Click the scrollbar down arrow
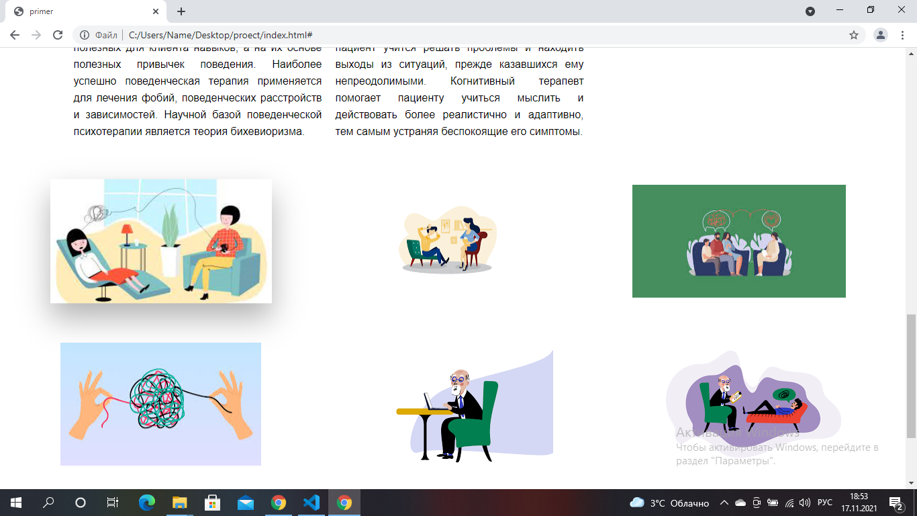Image resolution: width=917 pixels, height=516 pixels. (x=911, y=484)
